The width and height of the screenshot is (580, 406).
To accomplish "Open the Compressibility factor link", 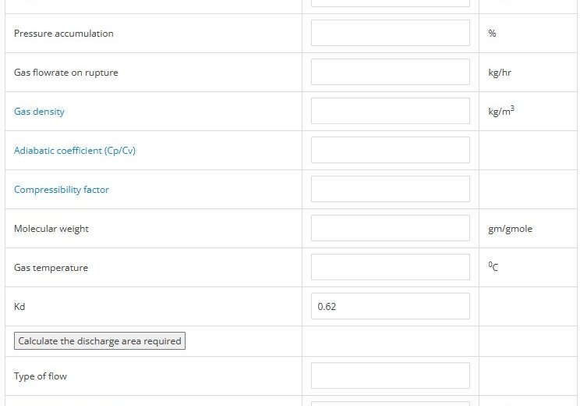I will coord(62,190).
